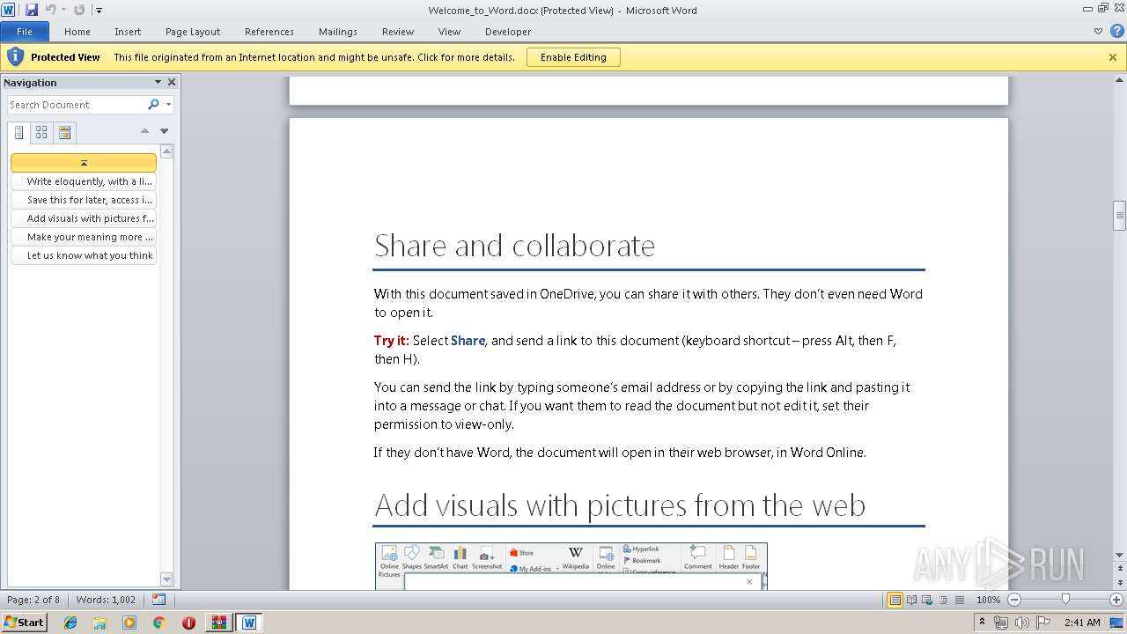Click the document vertical scrollbar thumb
The width and height of the screenshot is (1127, 634).
(x=1119, y=214)
